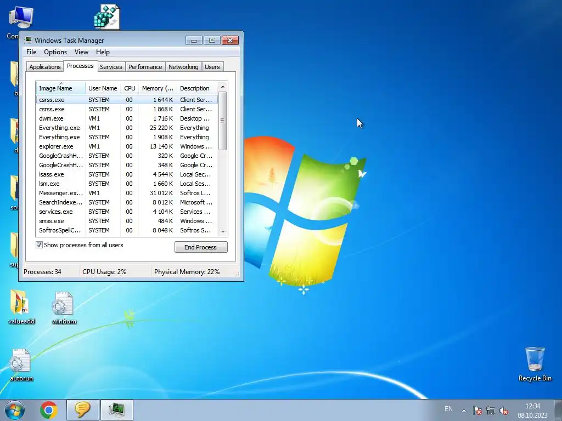Image resolution: width=562 pixels, height=421 pixels.
Task: Select the valueadd desktop folder
Action: tap(21, 307)
